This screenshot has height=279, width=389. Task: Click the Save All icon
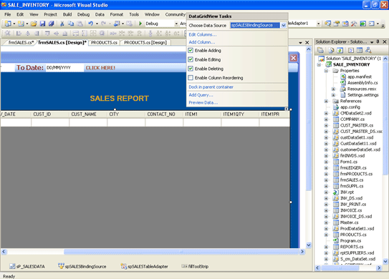[x=51, y=24]
